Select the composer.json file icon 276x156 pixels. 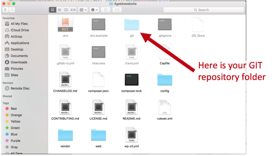click(x=98, y=79)
